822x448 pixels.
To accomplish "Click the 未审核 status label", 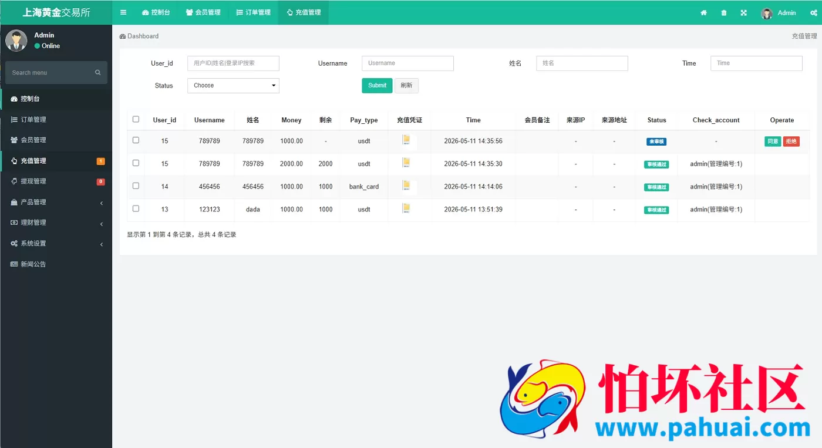I will [x=656, y=142].
